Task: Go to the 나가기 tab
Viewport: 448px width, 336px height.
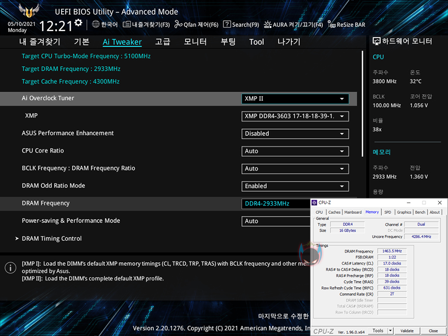Action: point(289,42)
